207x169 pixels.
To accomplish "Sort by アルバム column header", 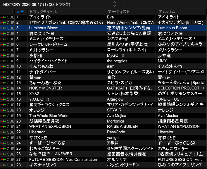I will pyautogui.click(x=181, y=12).
